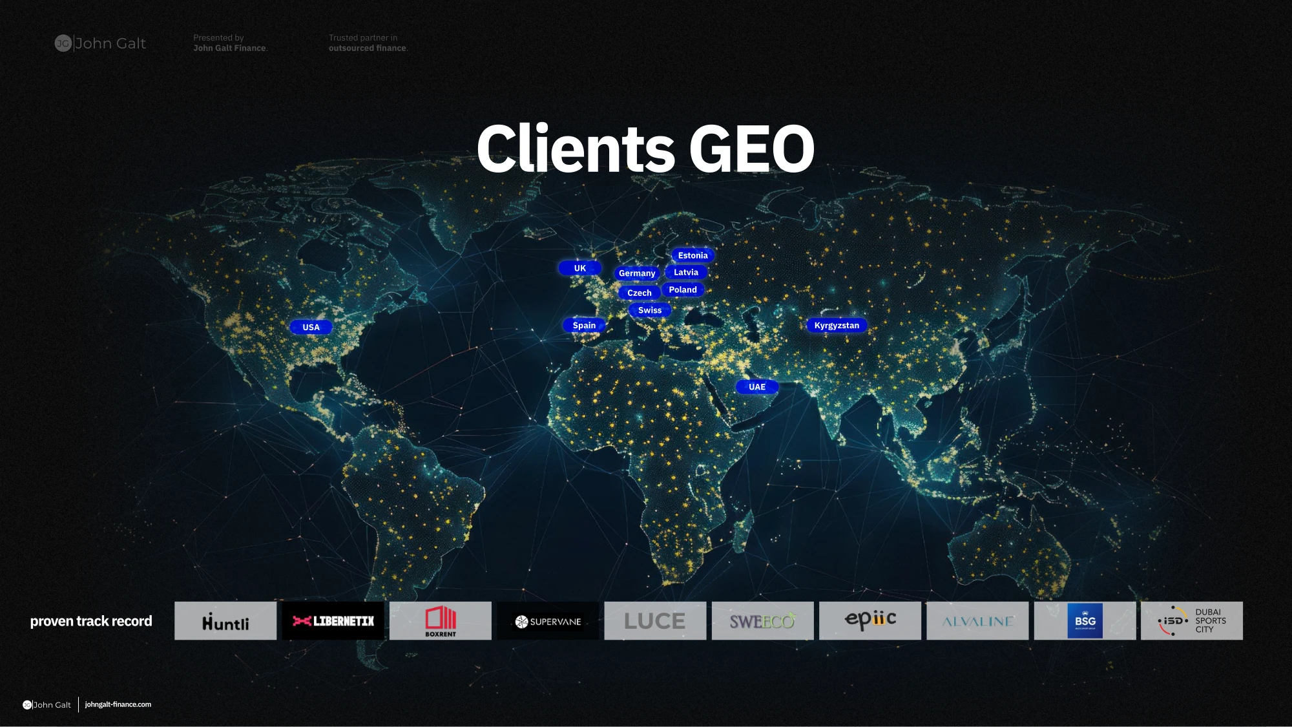
Task: Select the Huntli client logo
Action: [x=225, y=621]
